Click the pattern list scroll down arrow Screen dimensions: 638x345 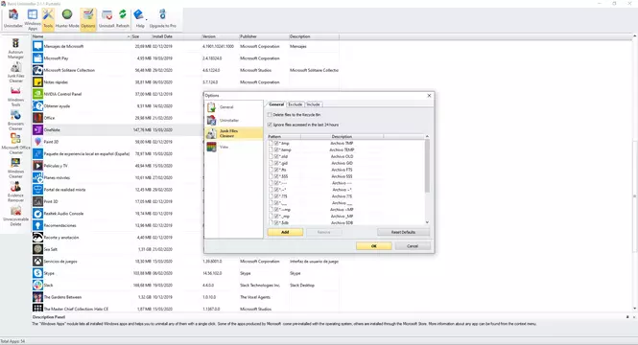pyautogui.click(x=427, y=222)
